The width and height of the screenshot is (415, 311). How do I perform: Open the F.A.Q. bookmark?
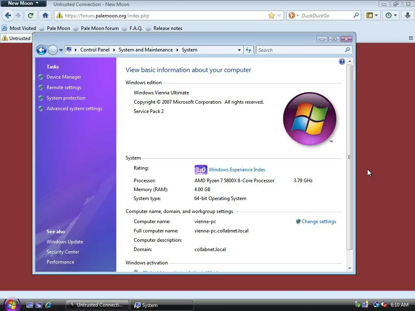133,28
